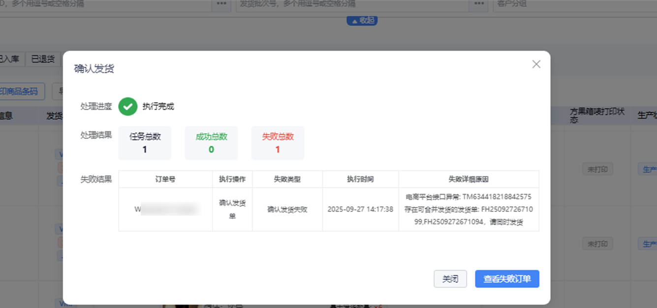Click the failed order number cell

[x=165, y=209]
